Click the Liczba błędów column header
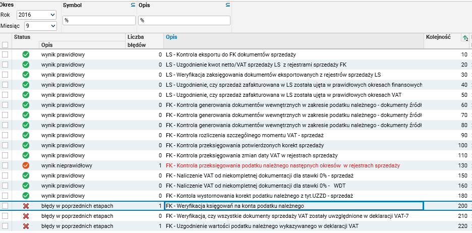472x233 pixels. pos(137,41)
